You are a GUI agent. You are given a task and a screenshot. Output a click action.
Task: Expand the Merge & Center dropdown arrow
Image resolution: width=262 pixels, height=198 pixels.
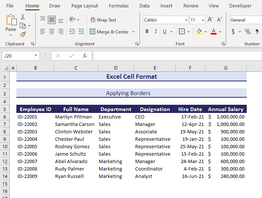(133, 32)
